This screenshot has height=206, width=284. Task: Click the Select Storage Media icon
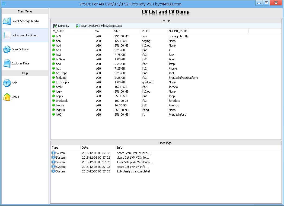point(7,21)
